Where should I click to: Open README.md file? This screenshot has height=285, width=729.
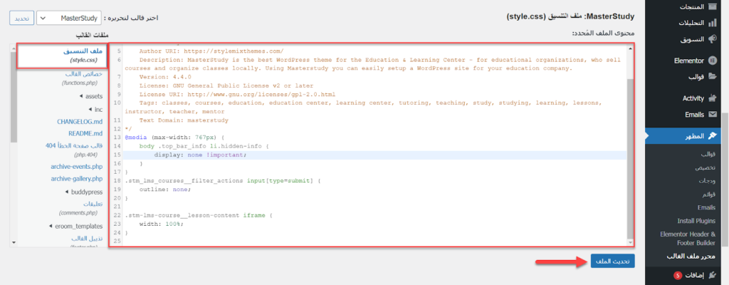pyautogui.click(x=85, y=134)
